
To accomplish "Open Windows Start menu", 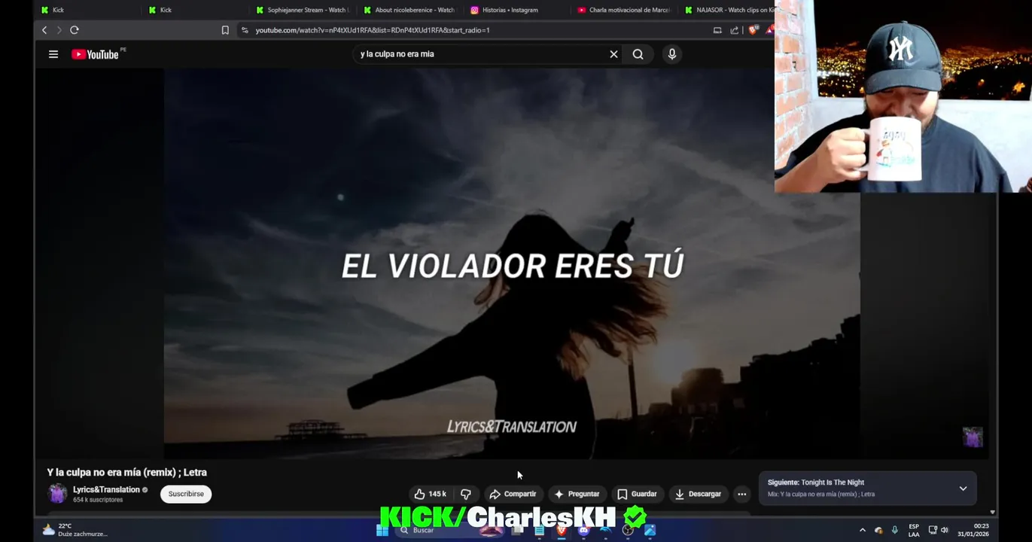I will [x=382, y=530].
